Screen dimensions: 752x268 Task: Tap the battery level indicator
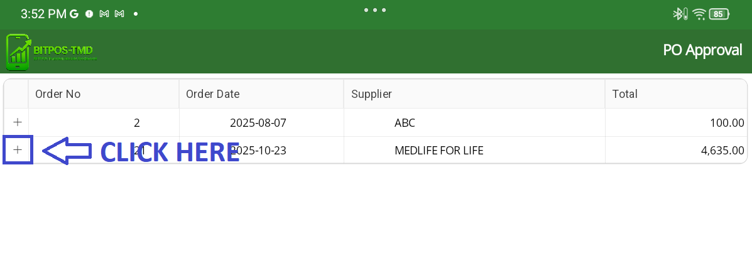pyautogui.click(x=720, y=13)
